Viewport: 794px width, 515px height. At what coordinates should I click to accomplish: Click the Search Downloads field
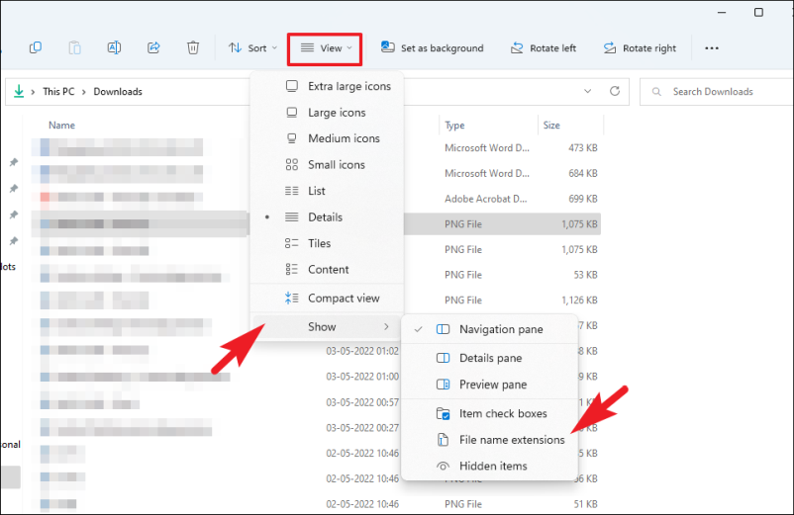point(718,92)
